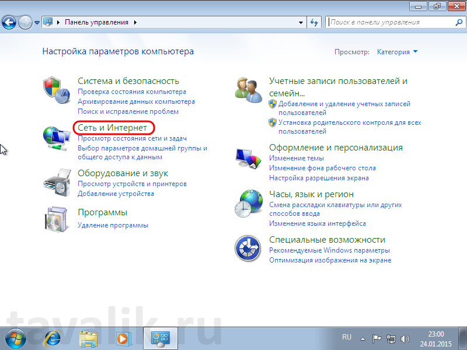The height and width of the screenshot is (350, 467).
Task: Open Windows Explorer folder on taskbar
Action: click(x=88, y=339)
